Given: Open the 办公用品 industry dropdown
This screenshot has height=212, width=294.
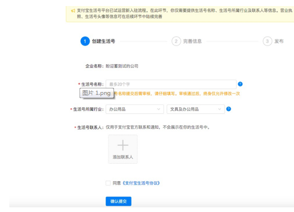Looking at the screenshot, I should coord(134,109).
